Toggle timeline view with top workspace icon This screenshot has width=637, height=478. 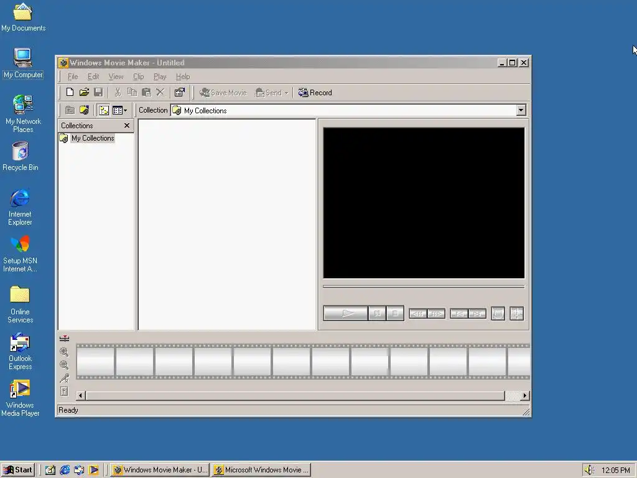point(64,339)
